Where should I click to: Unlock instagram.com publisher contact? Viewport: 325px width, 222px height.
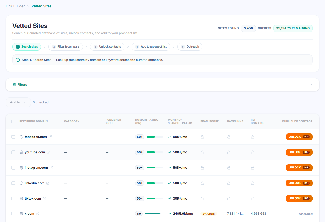(299, 168)
